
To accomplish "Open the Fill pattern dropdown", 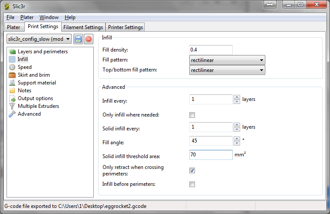I will pos(228,60).
